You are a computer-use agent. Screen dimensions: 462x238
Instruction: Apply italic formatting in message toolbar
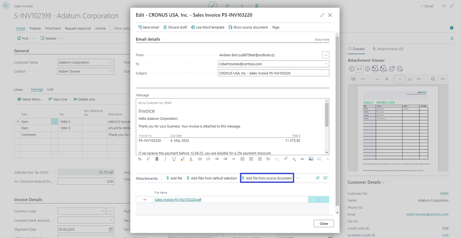click(x=165, y=159)
